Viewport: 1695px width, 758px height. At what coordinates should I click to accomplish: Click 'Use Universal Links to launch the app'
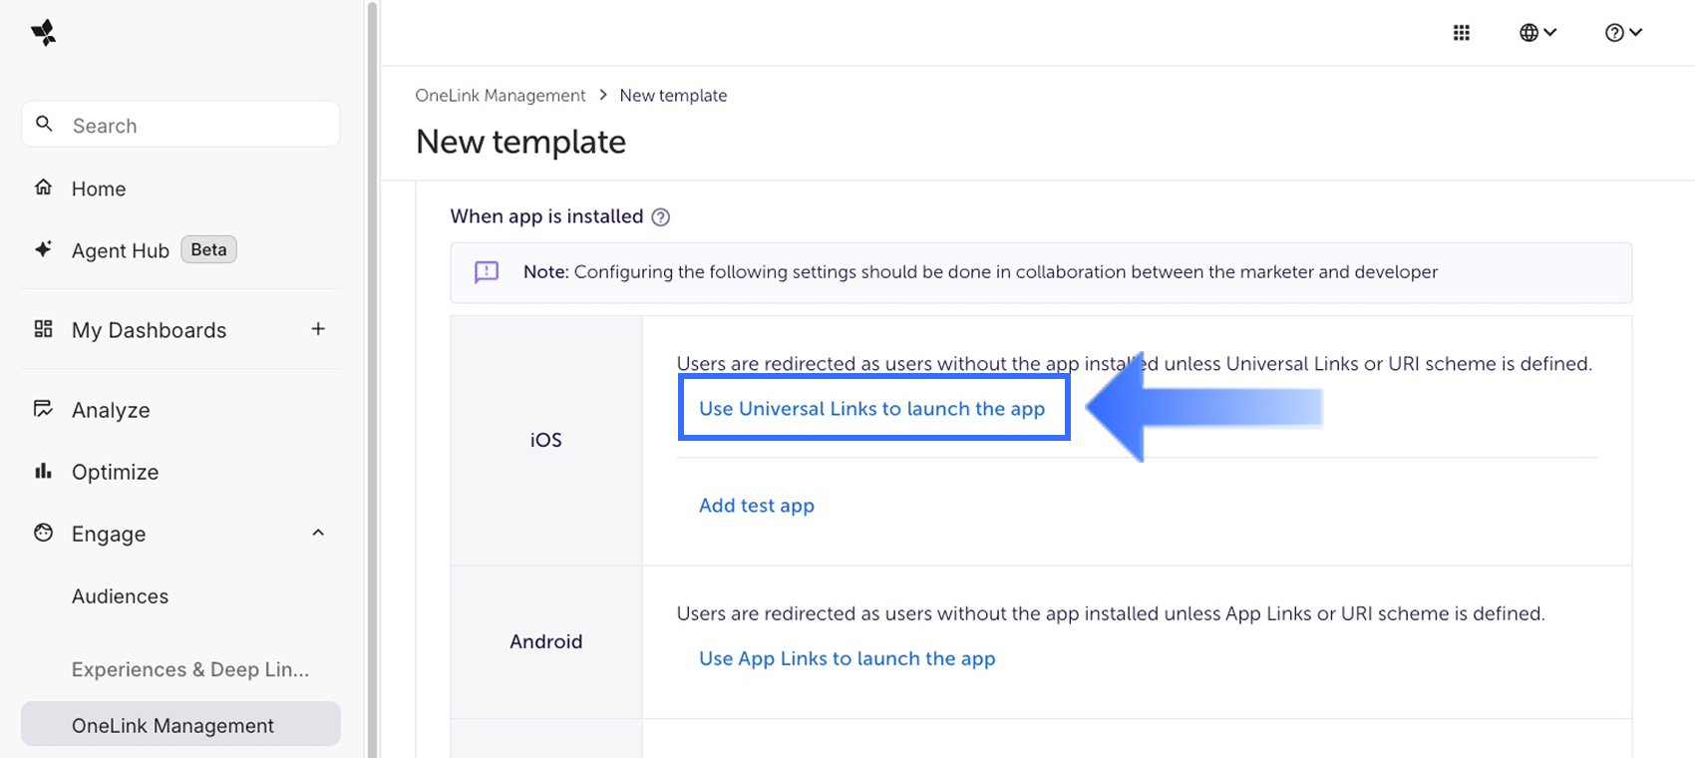click(x=871, y=408)
